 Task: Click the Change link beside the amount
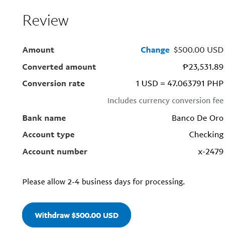(155, 50)
